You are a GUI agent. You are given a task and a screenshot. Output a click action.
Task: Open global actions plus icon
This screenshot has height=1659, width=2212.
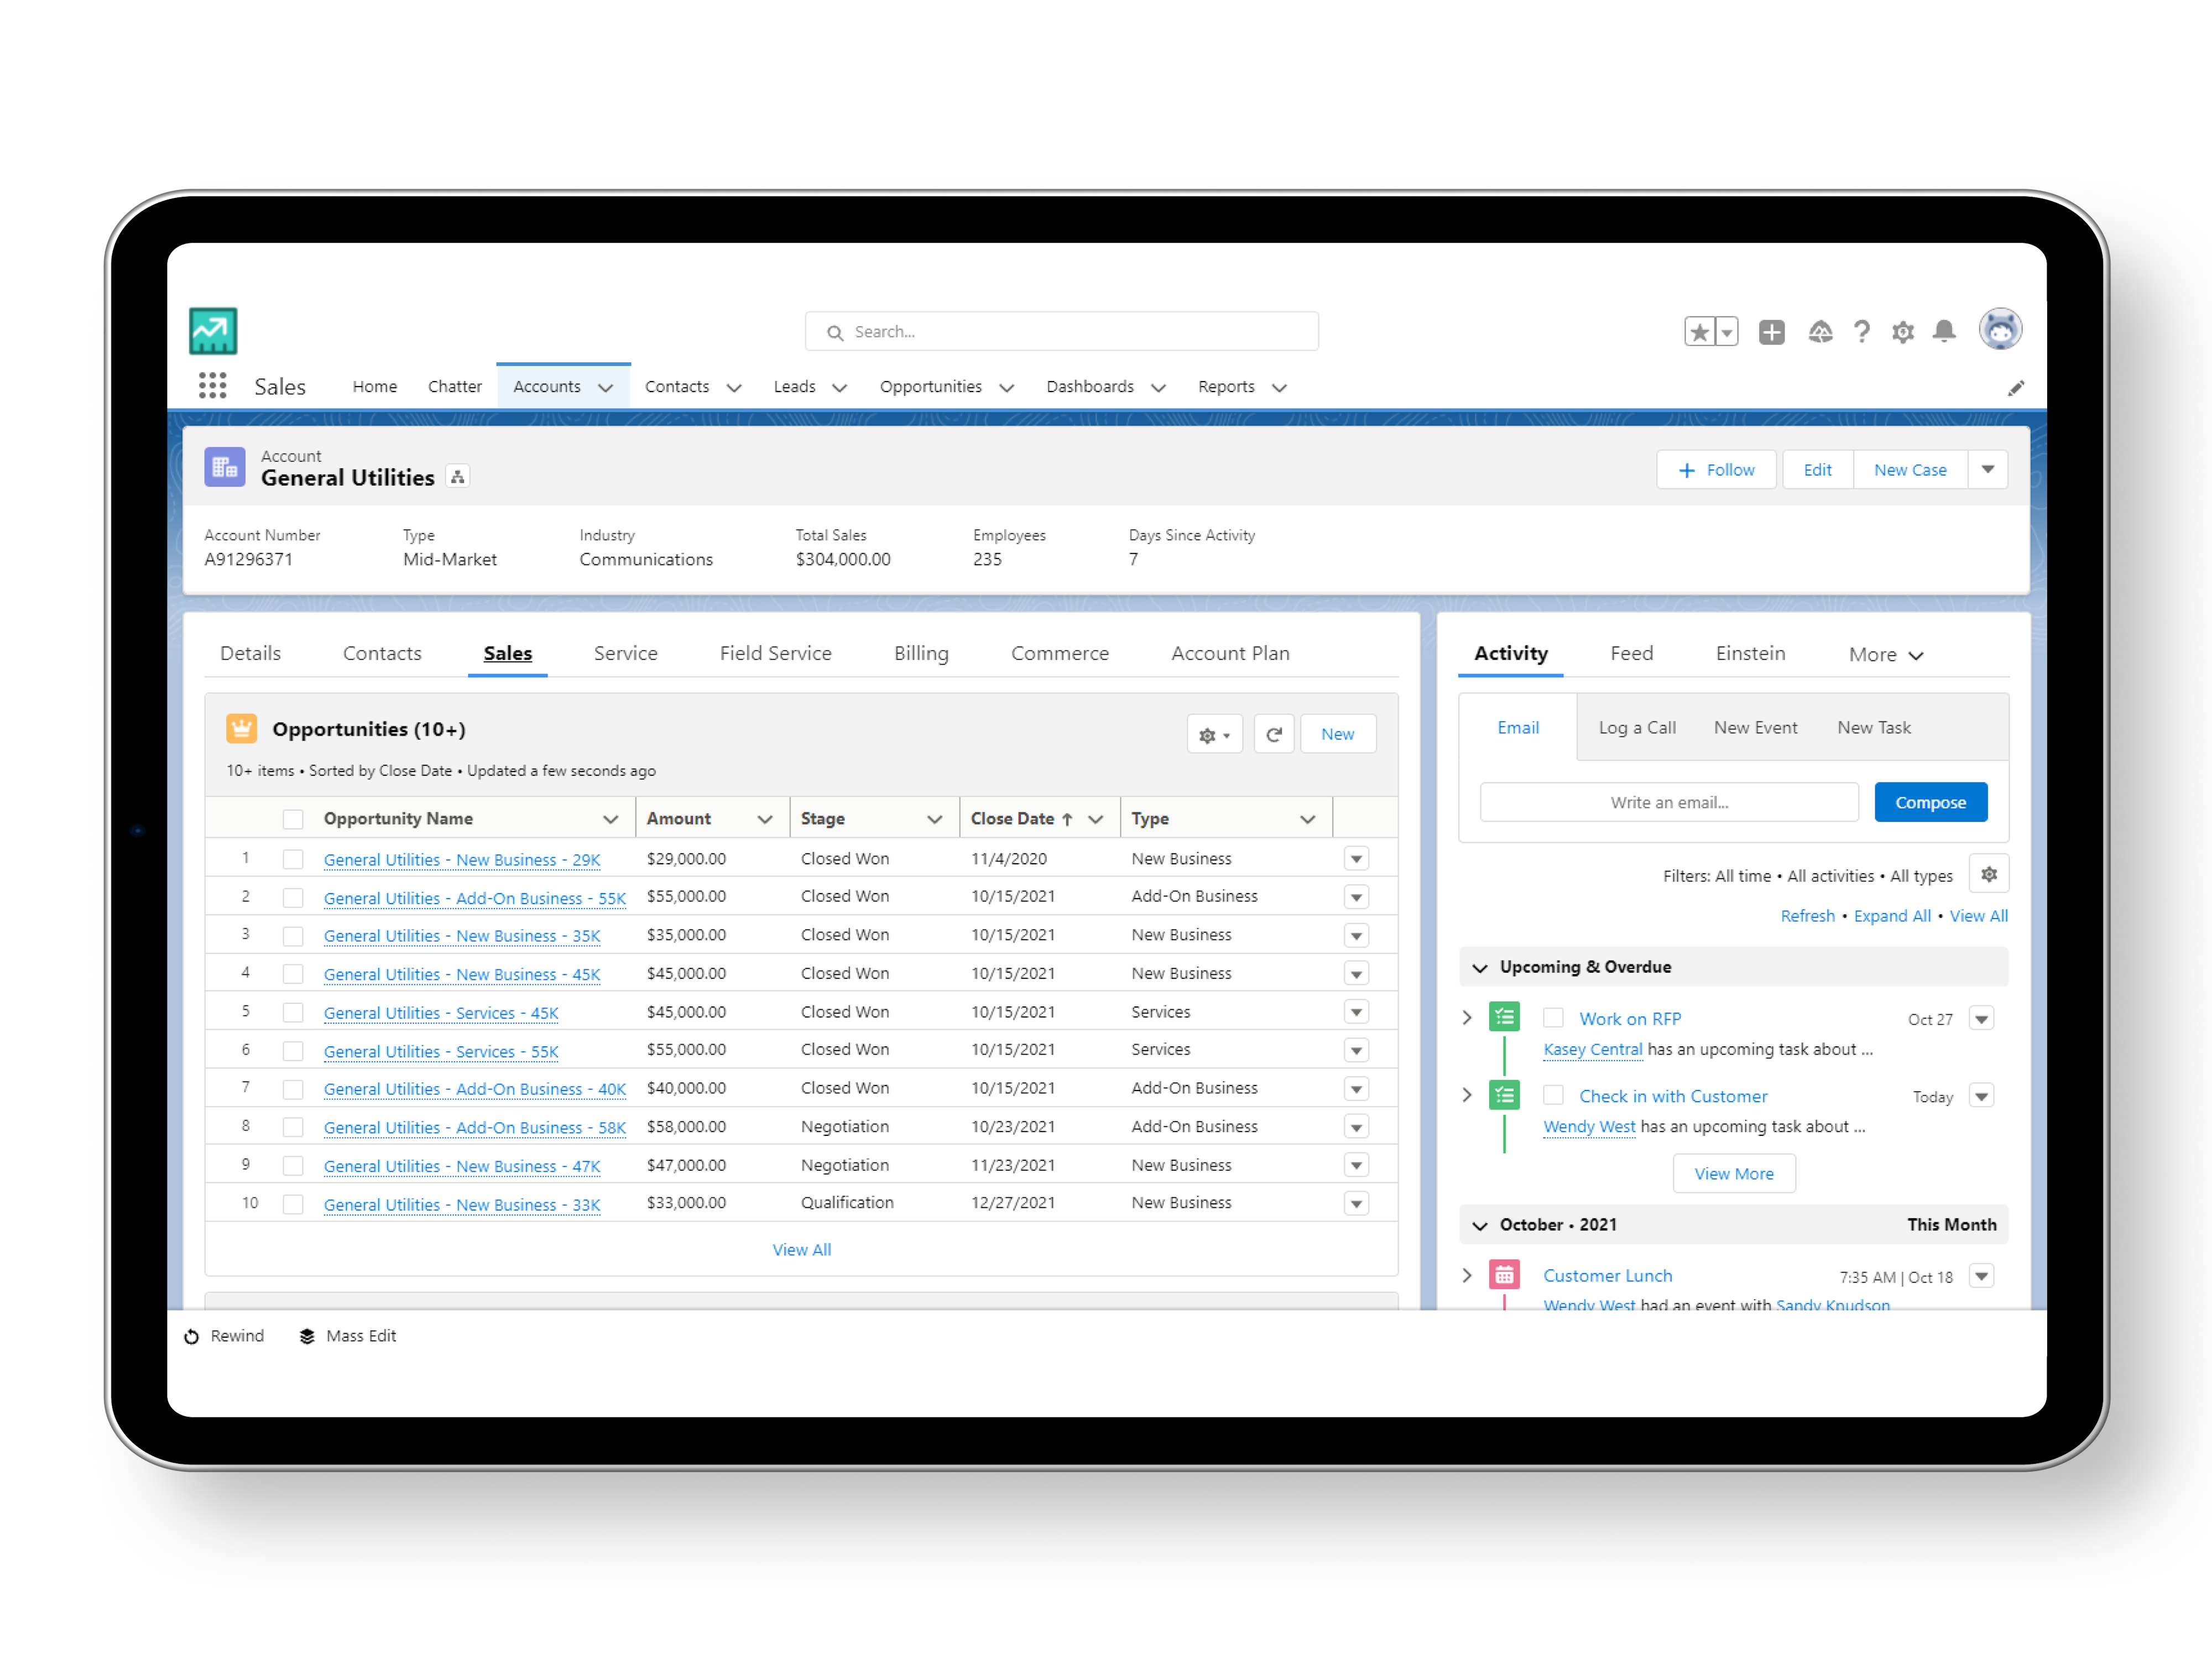pyautogui.click(x=1771, y=332)
